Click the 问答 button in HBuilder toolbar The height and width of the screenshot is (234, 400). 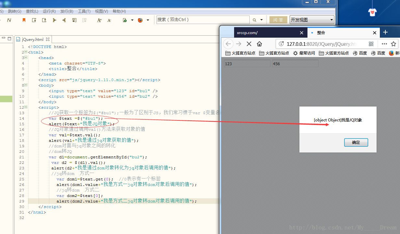pos(278,20)
